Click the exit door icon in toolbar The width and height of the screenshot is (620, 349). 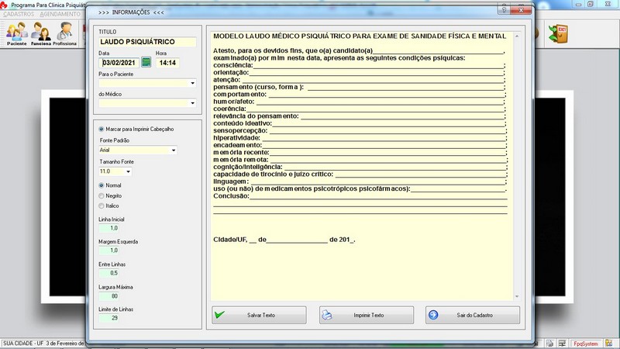pyautogui.click(x=558, y=33)
